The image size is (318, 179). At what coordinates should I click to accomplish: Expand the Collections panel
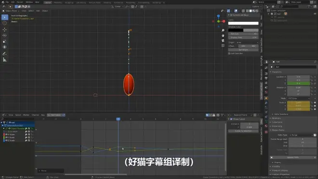277,123
